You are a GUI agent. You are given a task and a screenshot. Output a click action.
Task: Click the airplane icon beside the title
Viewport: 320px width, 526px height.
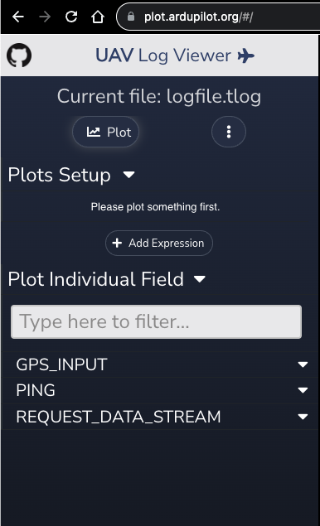pyautogui.click(x=246, y=55)
